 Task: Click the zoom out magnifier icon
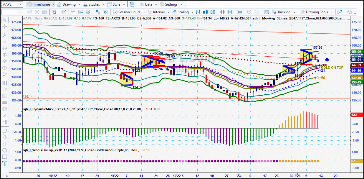coord(257,12)
